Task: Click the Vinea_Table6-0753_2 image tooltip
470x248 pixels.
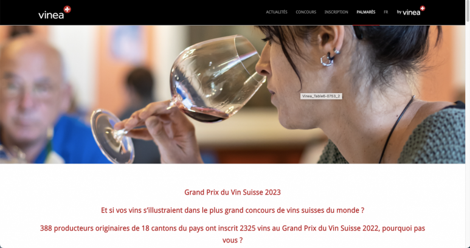Action: coord(321,96)
